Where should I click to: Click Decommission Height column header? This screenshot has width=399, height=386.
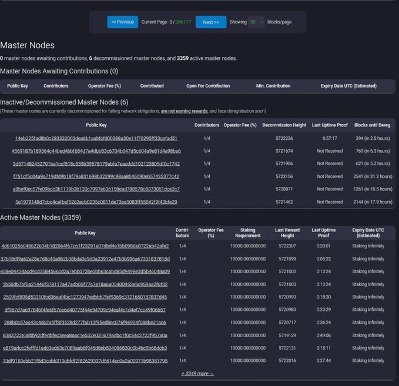(x=284, y=125)
